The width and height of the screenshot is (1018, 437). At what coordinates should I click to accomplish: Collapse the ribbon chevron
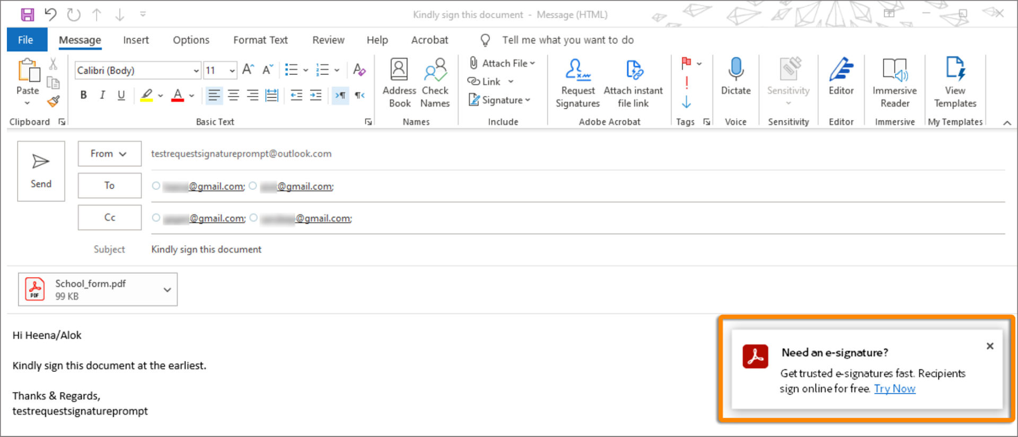1007,122
